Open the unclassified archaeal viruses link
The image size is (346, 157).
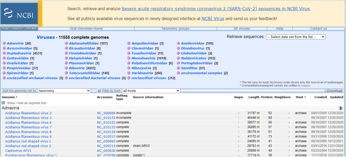pos(32,78)
